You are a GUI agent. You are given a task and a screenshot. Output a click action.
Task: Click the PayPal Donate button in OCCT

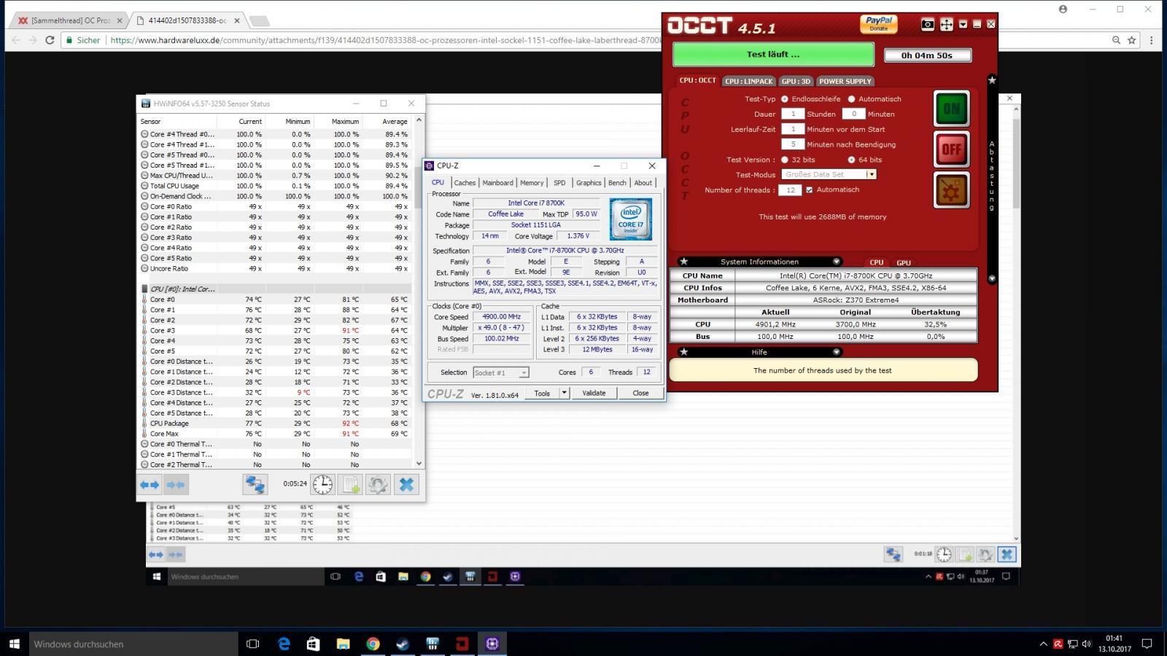tap(879, 24)
